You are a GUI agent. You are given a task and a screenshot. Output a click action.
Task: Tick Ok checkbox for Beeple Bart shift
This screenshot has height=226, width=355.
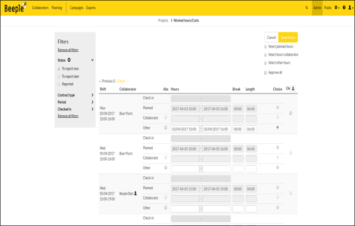coord(291,193)
